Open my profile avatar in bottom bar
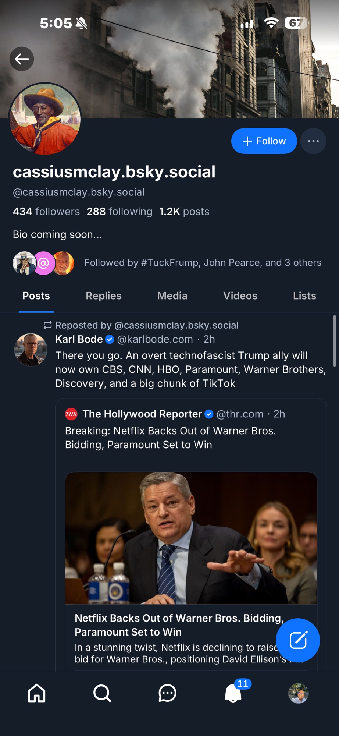 pos(298,693)
